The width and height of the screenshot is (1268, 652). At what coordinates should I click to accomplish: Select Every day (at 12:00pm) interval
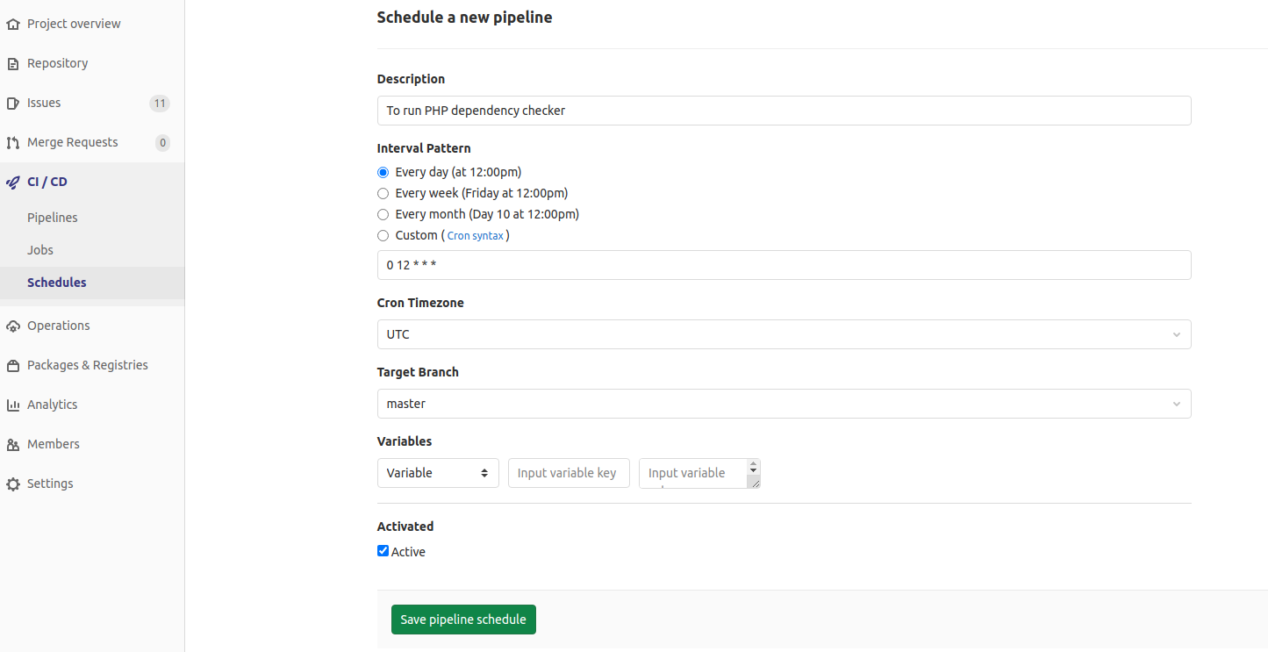point(383,172)
